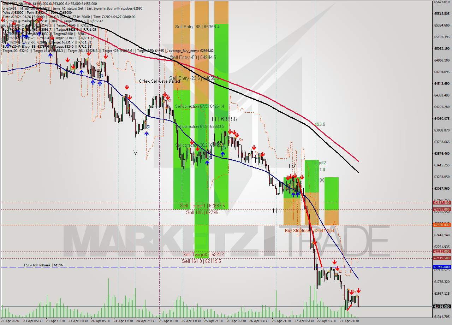Select the 'I I I 63888' wave label

click(224, 119)
